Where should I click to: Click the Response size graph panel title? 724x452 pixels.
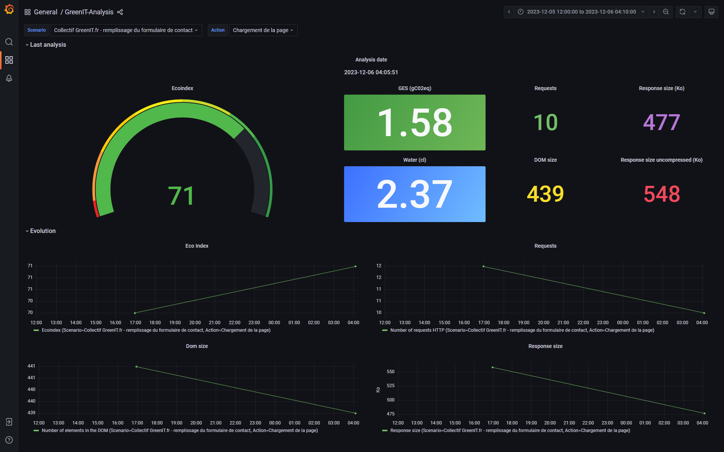pyautogui.click(x=545, y=346)
